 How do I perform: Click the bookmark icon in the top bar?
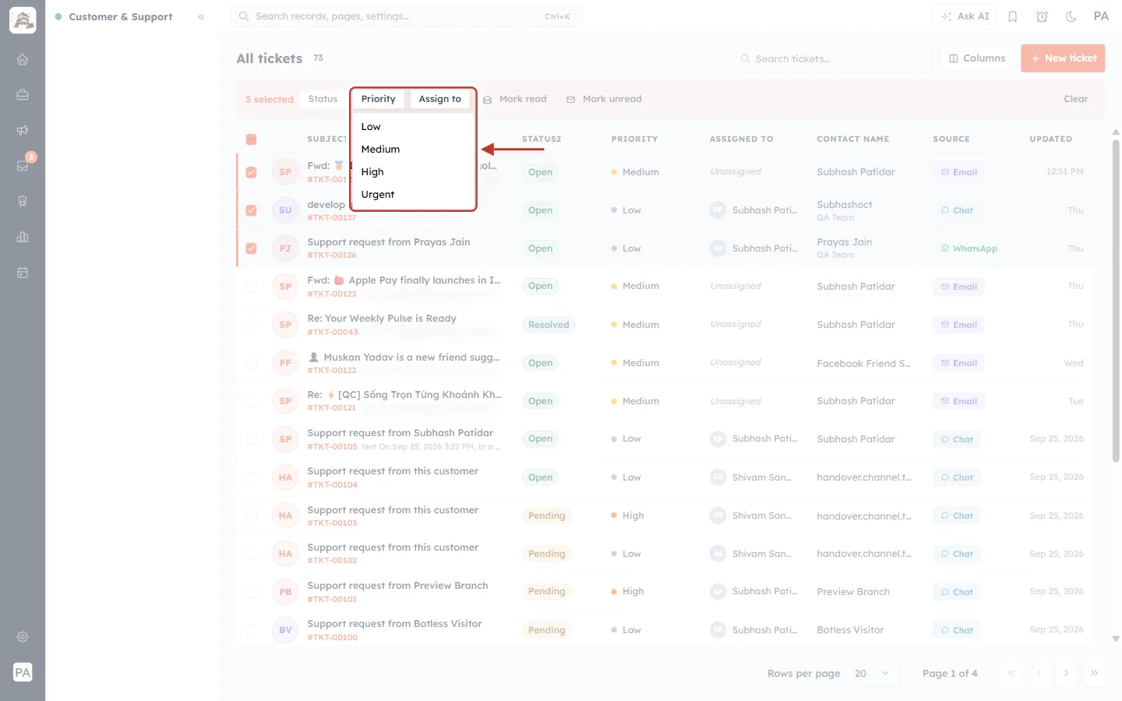pyautogui.click(x=1013, y=16)
